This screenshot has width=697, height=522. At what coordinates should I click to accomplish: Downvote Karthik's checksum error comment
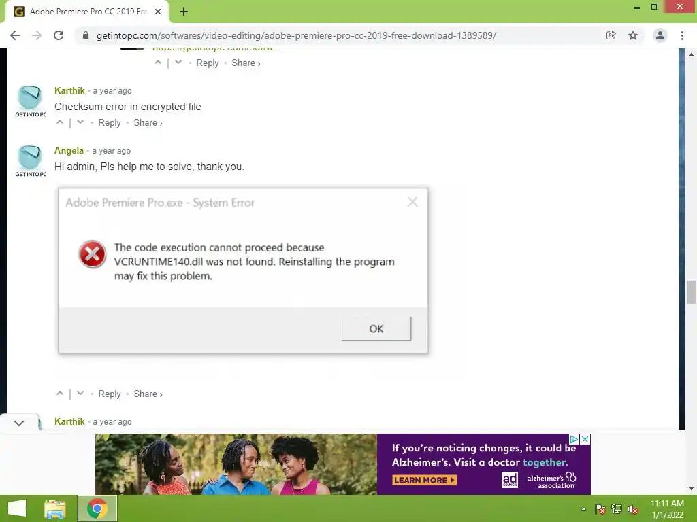[80, 122]
